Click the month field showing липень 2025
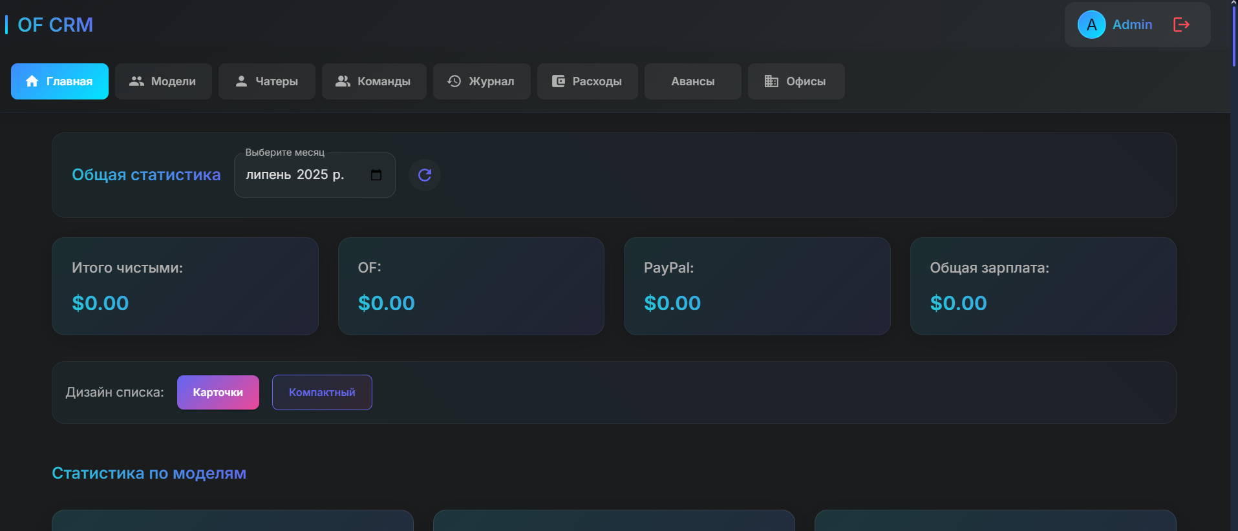The image size is (1238, 531). (315, 175)
